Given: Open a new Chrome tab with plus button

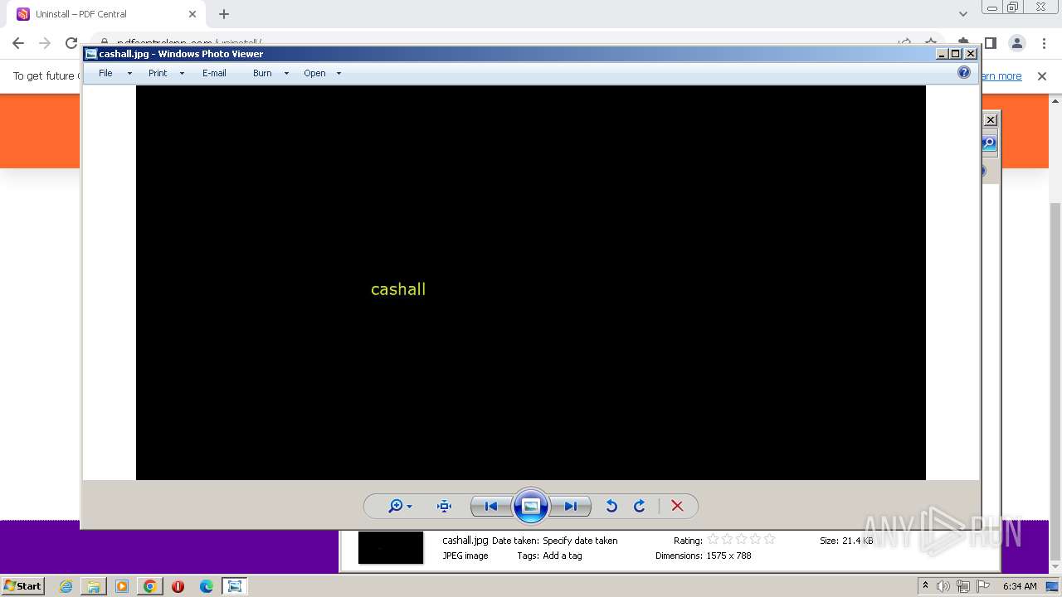Looking at the screenshot, I should [224, 14].
